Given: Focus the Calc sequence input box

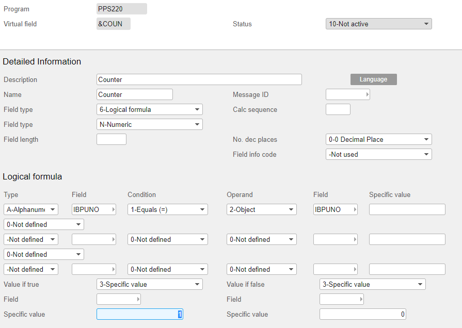Looking at the screenshot, I should click(x=338, y=109).
